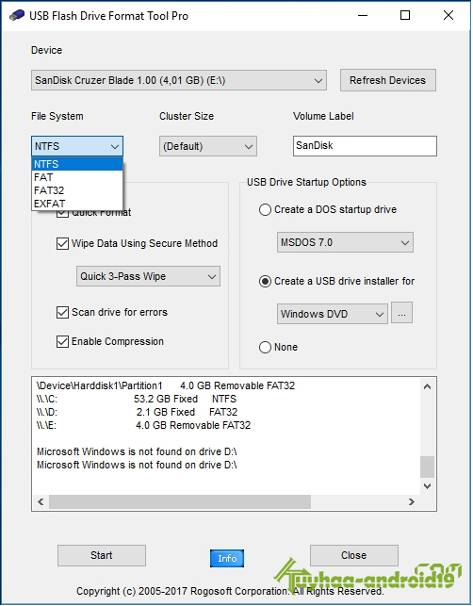The image size is (473, 606).
Task: Disable the Enable Compression checkbox
Action: click(x=62, y=342)
